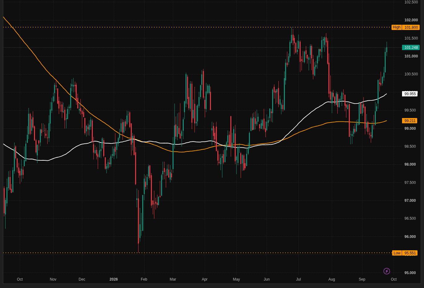Click the 96.000 price axis label
Screen dimensions: 424x288
coord(410,237)
